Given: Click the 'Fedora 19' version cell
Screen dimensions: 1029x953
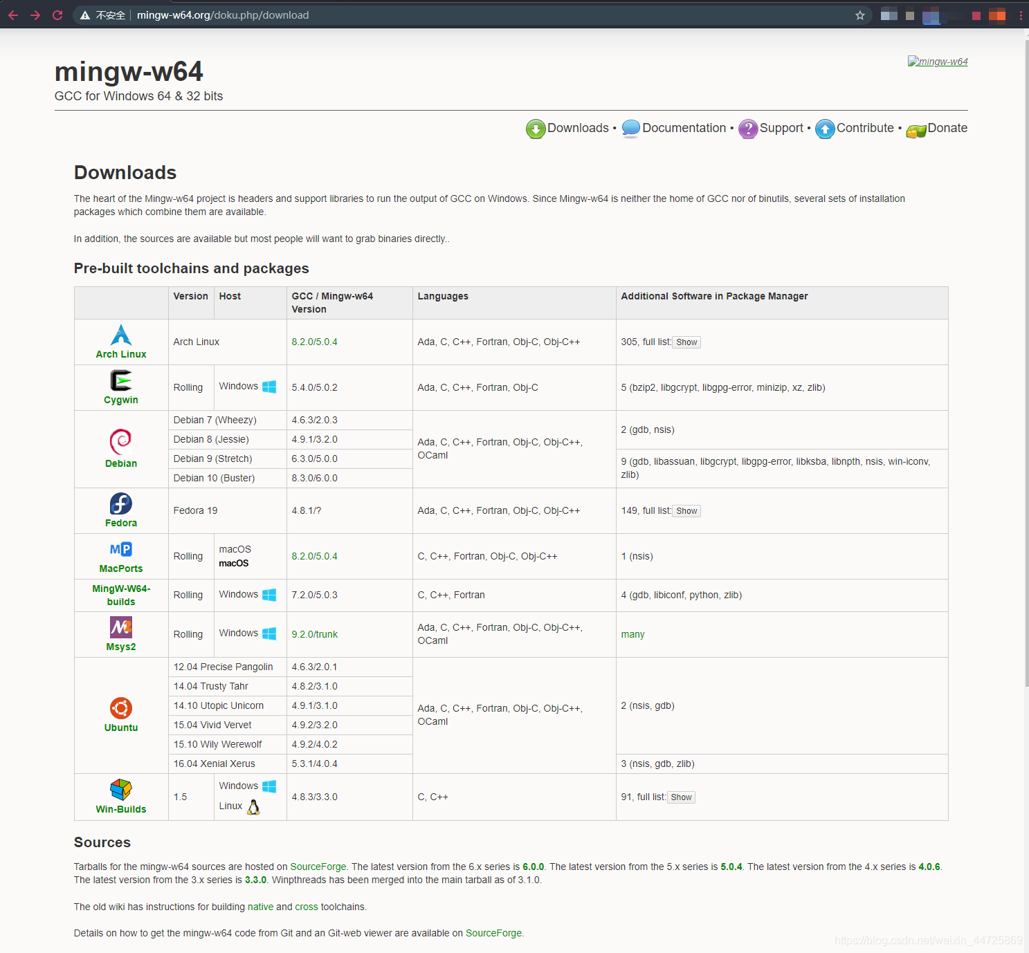Looking at the screenshot, I should coord(228,510).
